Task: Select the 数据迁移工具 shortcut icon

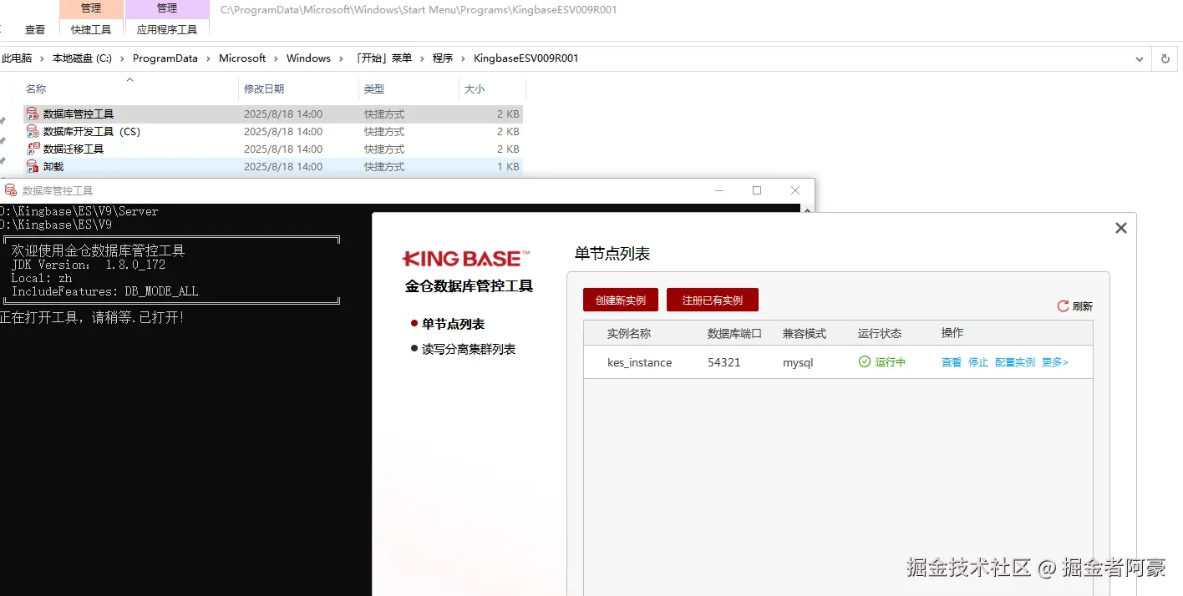Action: (x=33, y=149)
